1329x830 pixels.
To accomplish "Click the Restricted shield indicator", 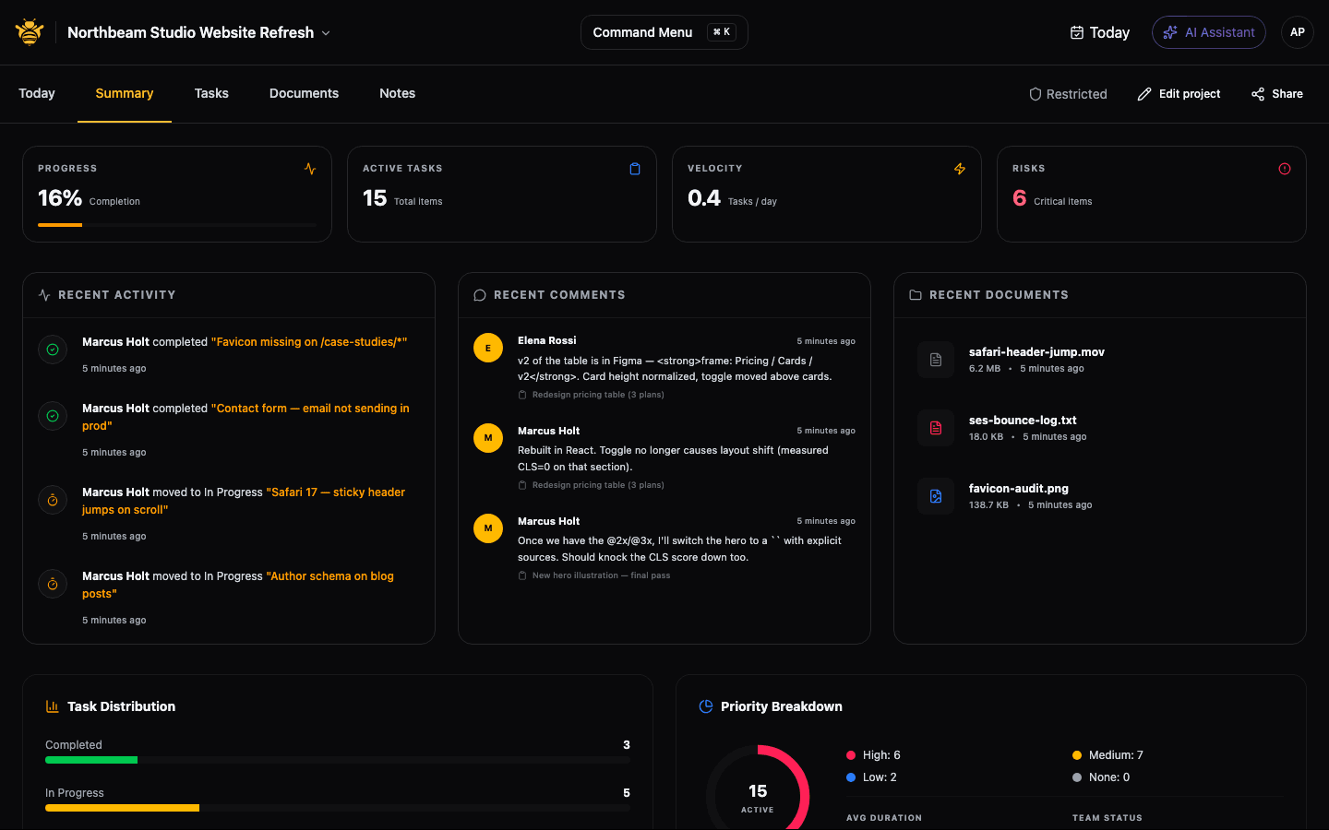I will (x=1068, y=94).
